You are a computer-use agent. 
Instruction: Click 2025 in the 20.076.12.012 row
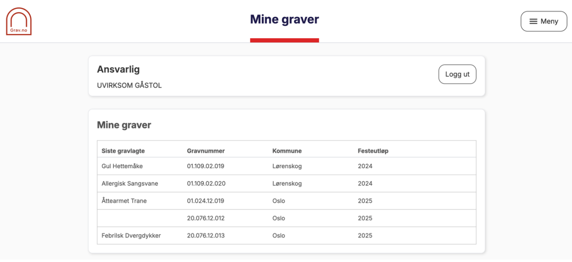[x=365, y=218]
